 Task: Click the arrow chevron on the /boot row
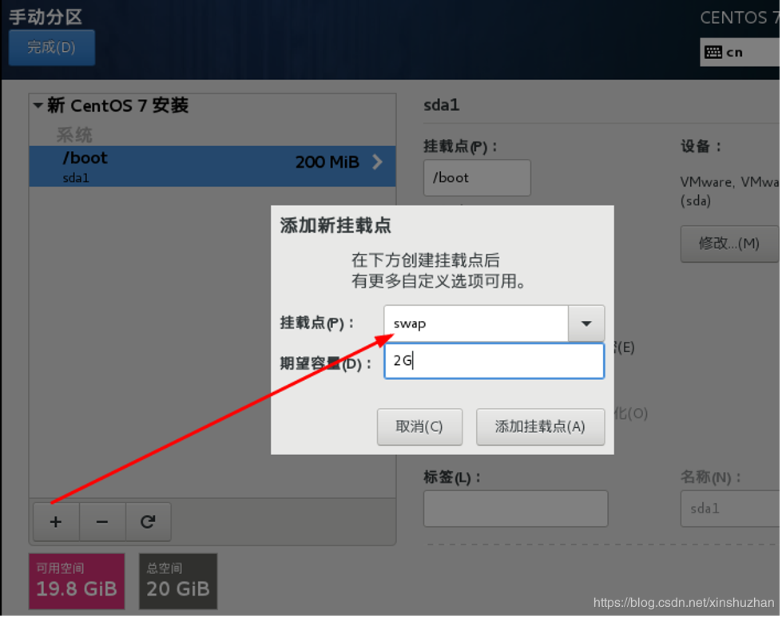(x=377, y=162)
